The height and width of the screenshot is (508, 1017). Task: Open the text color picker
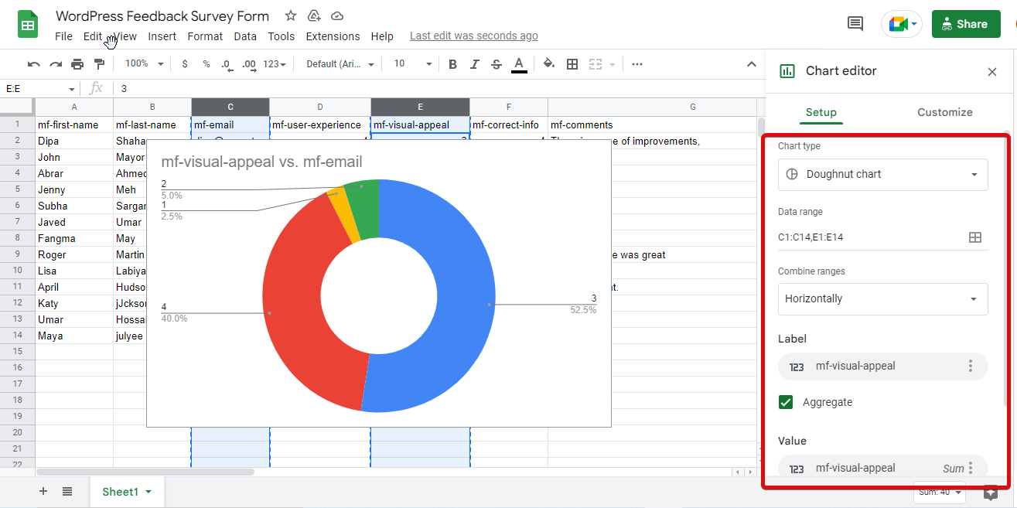(519, 64)
